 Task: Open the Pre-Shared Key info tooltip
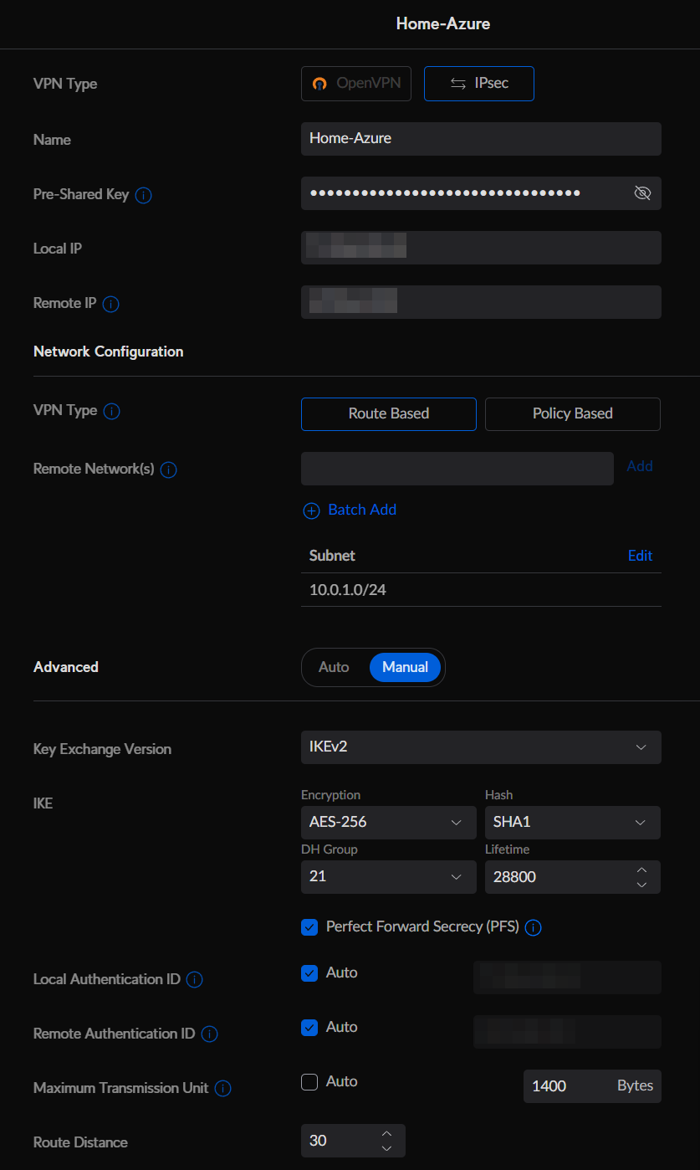143,195
